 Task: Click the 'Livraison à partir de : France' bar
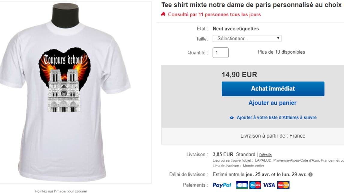(x=272, y=136)
